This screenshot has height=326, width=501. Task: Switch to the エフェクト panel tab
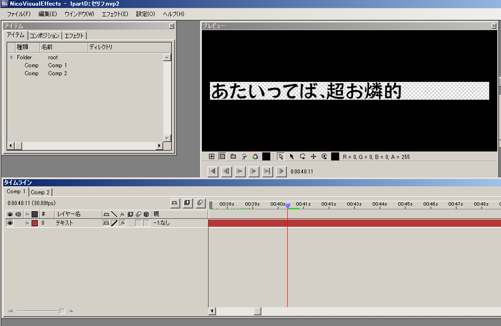click(x=74, y=36)
